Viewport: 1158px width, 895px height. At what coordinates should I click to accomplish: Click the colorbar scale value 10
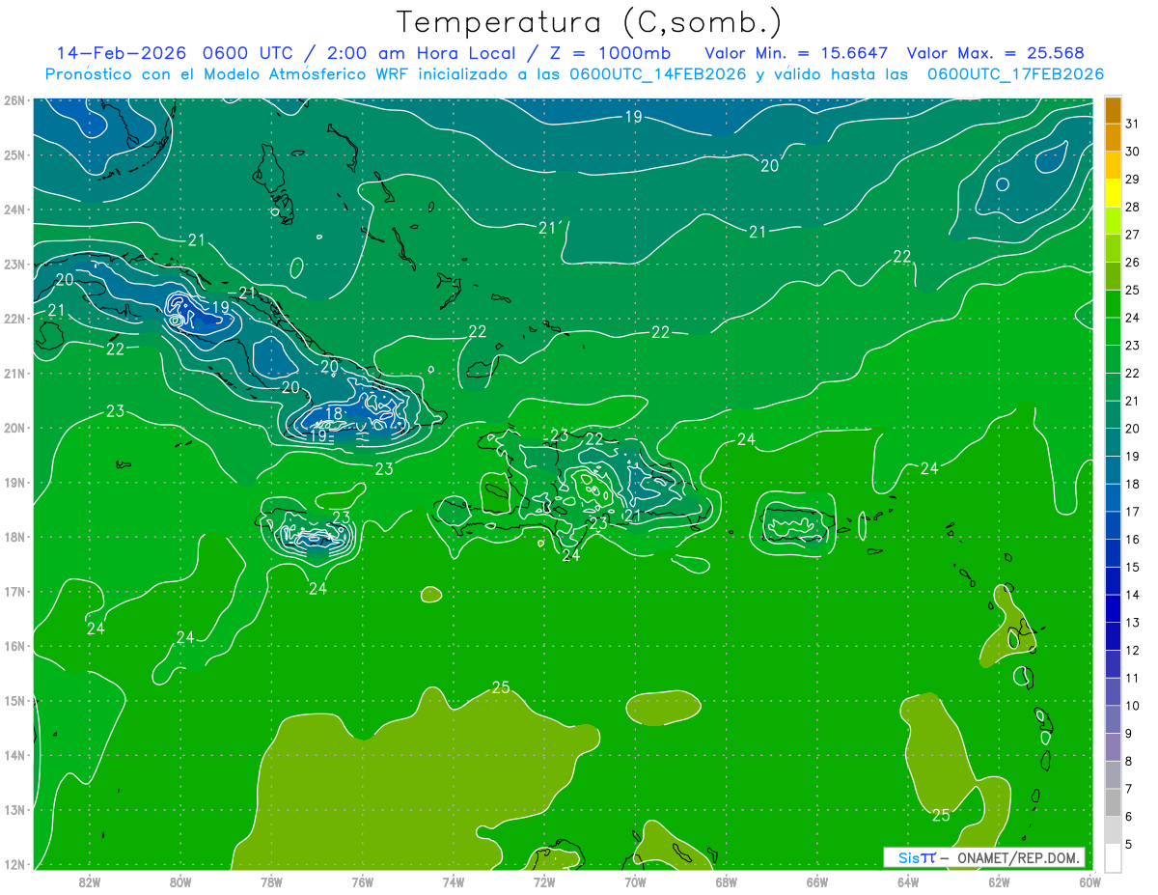click(x=1133, y=706)
